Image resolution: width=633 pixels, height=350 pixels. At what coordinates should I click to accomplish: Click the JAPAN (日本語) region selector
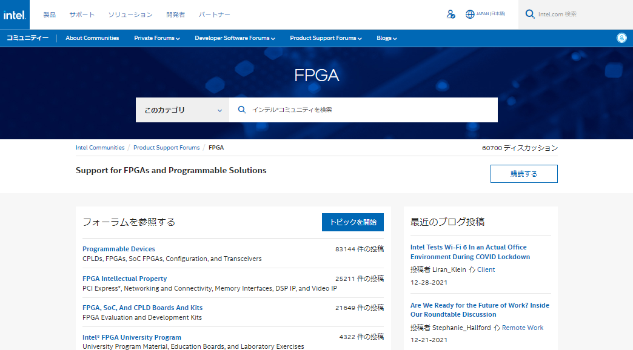pos(491,14)
